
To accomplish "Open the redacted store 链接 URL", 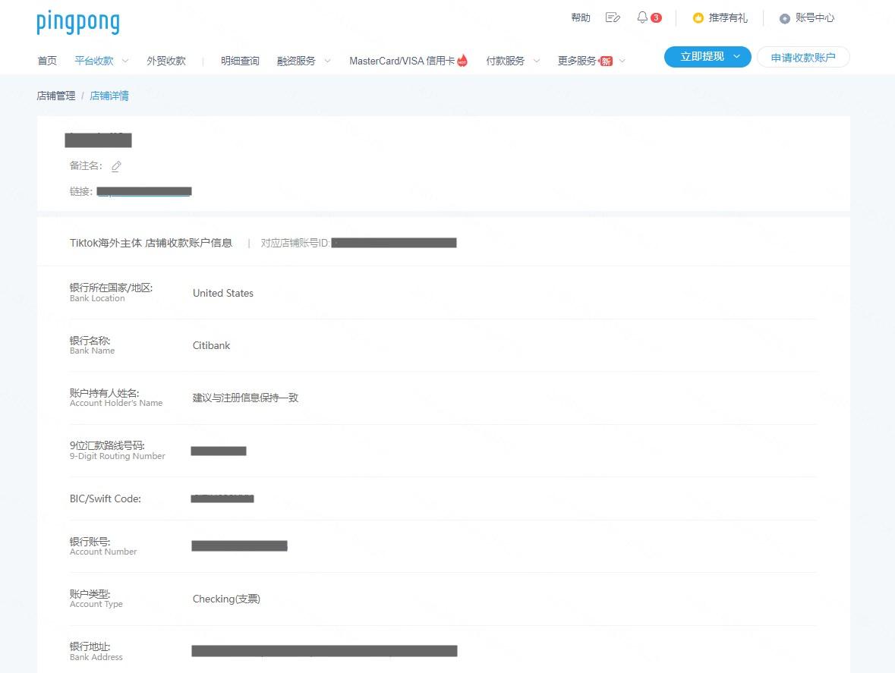I will coord(143,192).
